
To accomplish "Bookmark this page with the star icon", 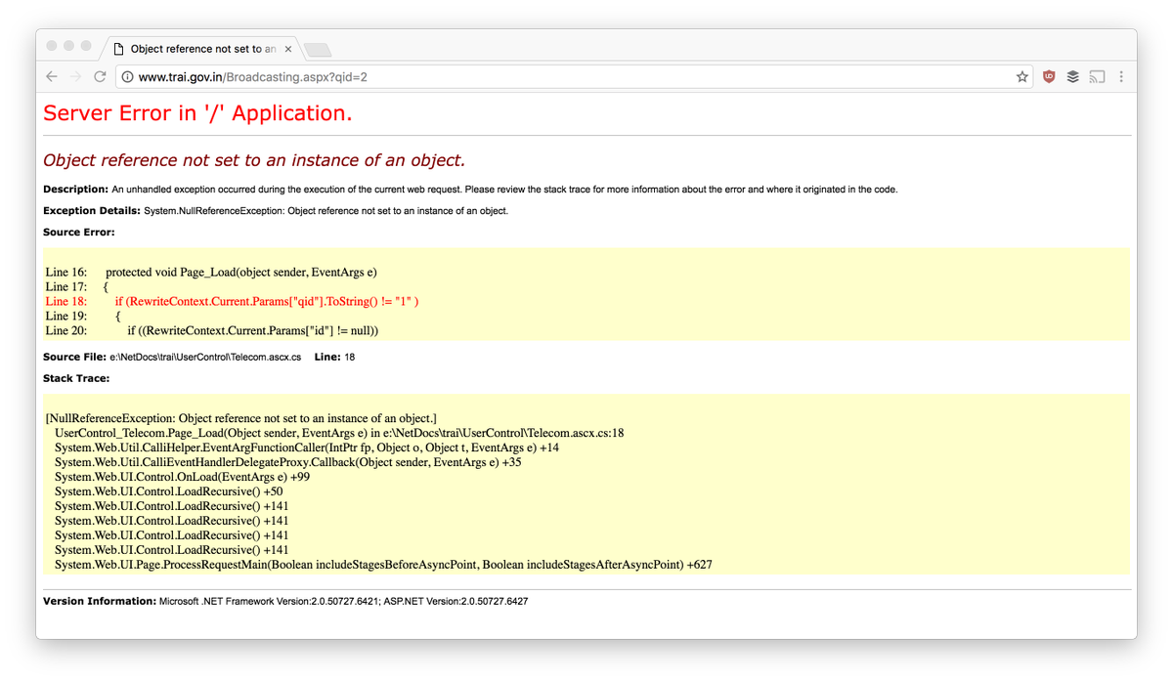I will click(1022, 76).
